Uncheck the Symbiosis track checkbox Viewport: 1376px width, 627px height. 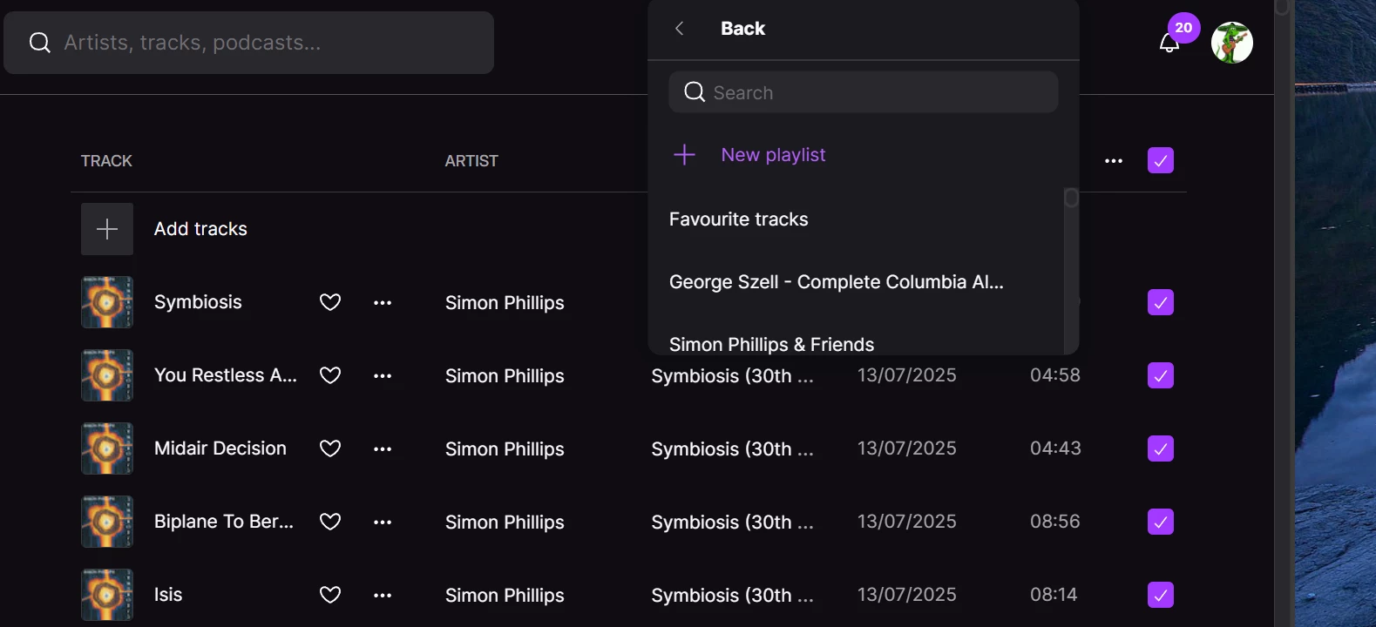tap(1160, 302)
